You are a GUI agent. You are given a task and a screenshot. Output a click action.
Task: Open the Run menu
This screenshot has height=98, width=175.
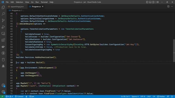click(x=37, y=2)
